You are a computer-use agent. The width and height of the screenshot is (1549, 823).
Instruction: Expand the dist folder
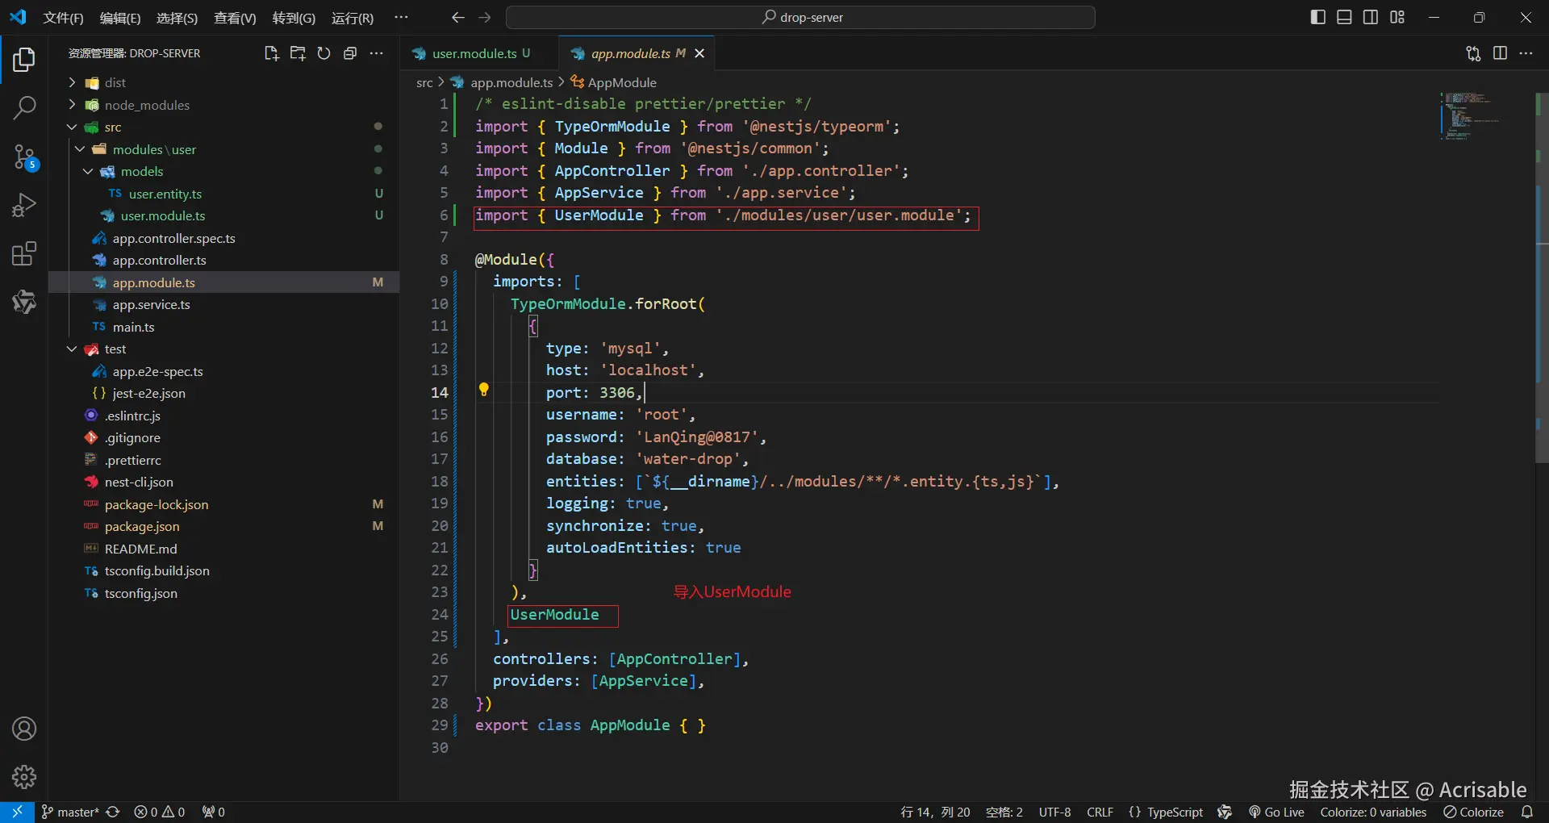click(x=115, y=82)
